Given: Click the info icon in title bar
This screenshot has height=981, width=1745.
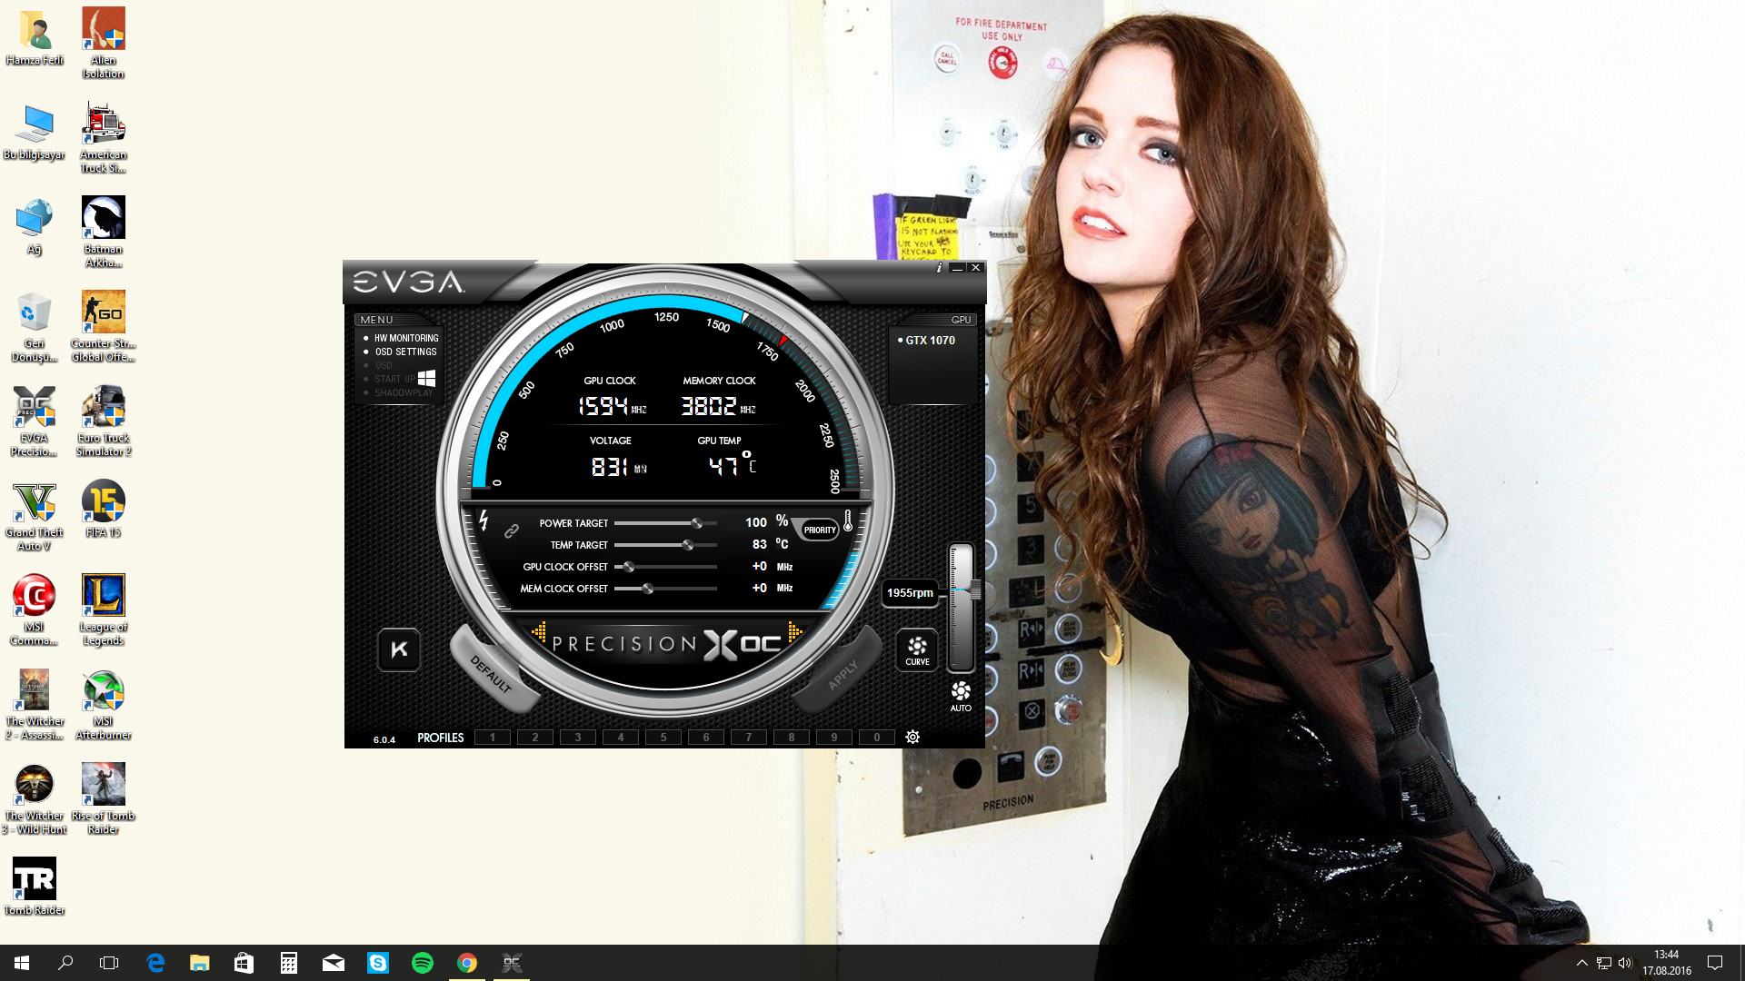Looking at the screenshot, I should coord(939,268).
